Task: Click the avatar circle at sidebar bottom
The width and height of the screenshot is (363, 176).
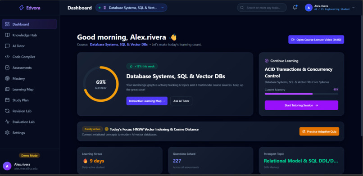Action: point(7,166)
